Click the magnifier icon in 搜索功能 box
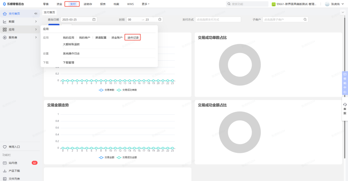Viewport: 348px width, 181px height. 229,4
